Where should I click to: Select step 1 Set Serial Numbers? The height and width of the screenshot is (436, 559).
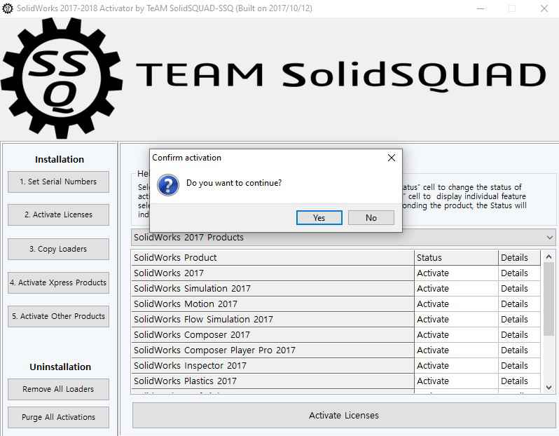(x=58, y=182)
